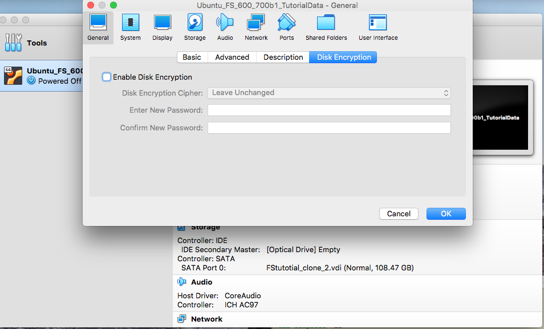The width and height of the screenshot is (544, 329).
Task: Focus the Confirm New Password field
Action: click(x=329, y=128)
